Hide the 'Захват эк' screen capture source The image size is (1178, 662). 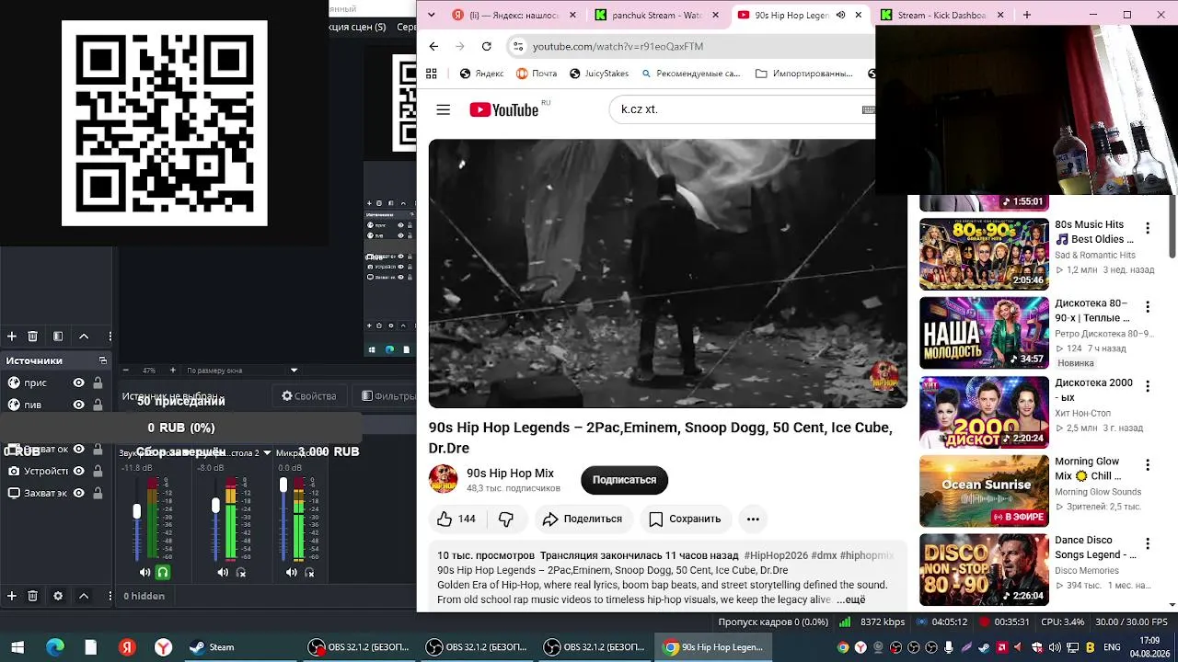78,493
